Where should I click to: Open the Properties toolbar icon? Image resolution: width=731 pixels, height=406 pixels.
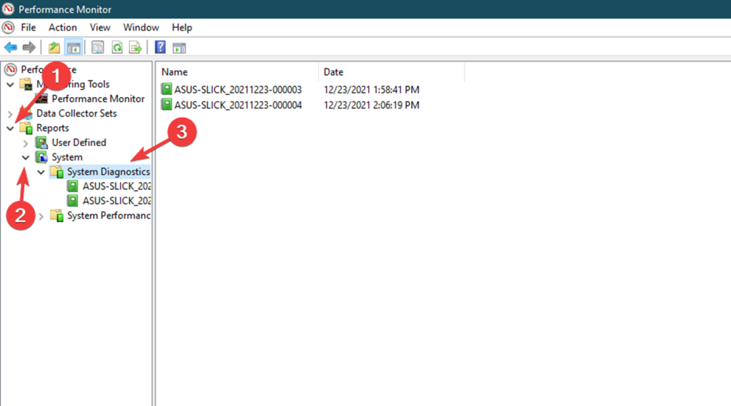click(x=98, y=48)
